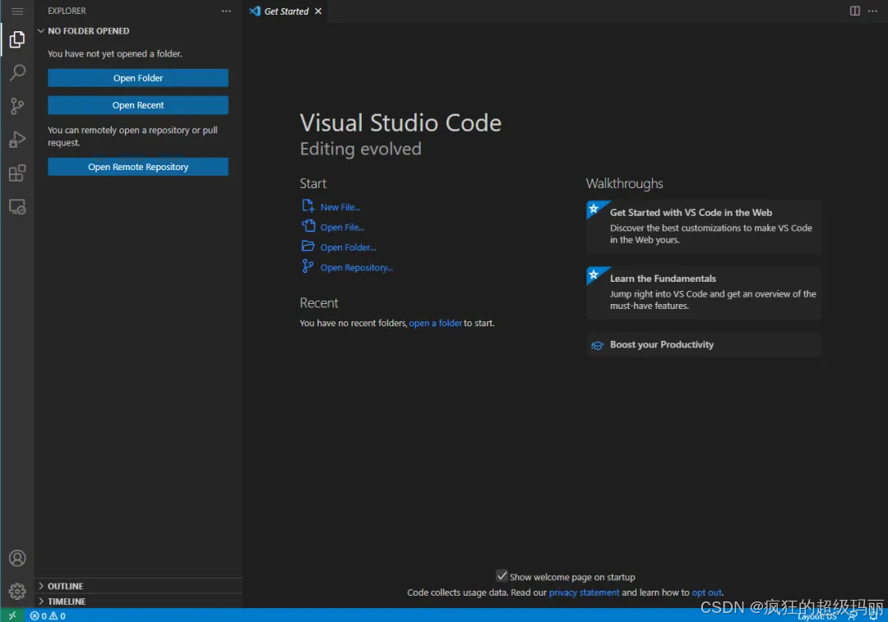Viewport: 888px width, 622px height.
Task: Click the New File... link
Action: point(340,207)
